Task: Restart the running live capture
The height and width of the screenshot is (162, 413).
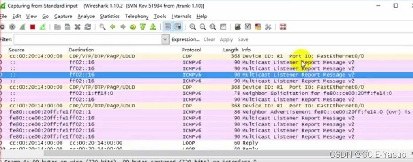Action: pyautogui.click(x=43, y=27)
